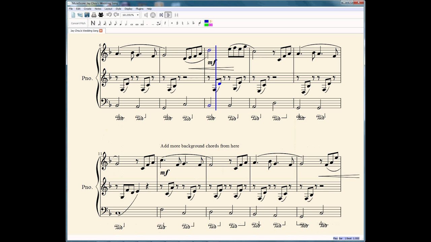Open the File menu

71,9
